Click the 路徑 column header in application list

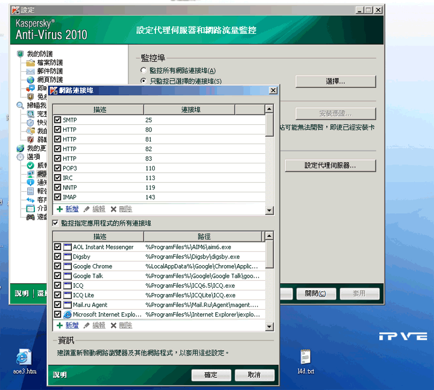(x=204, y=237)
